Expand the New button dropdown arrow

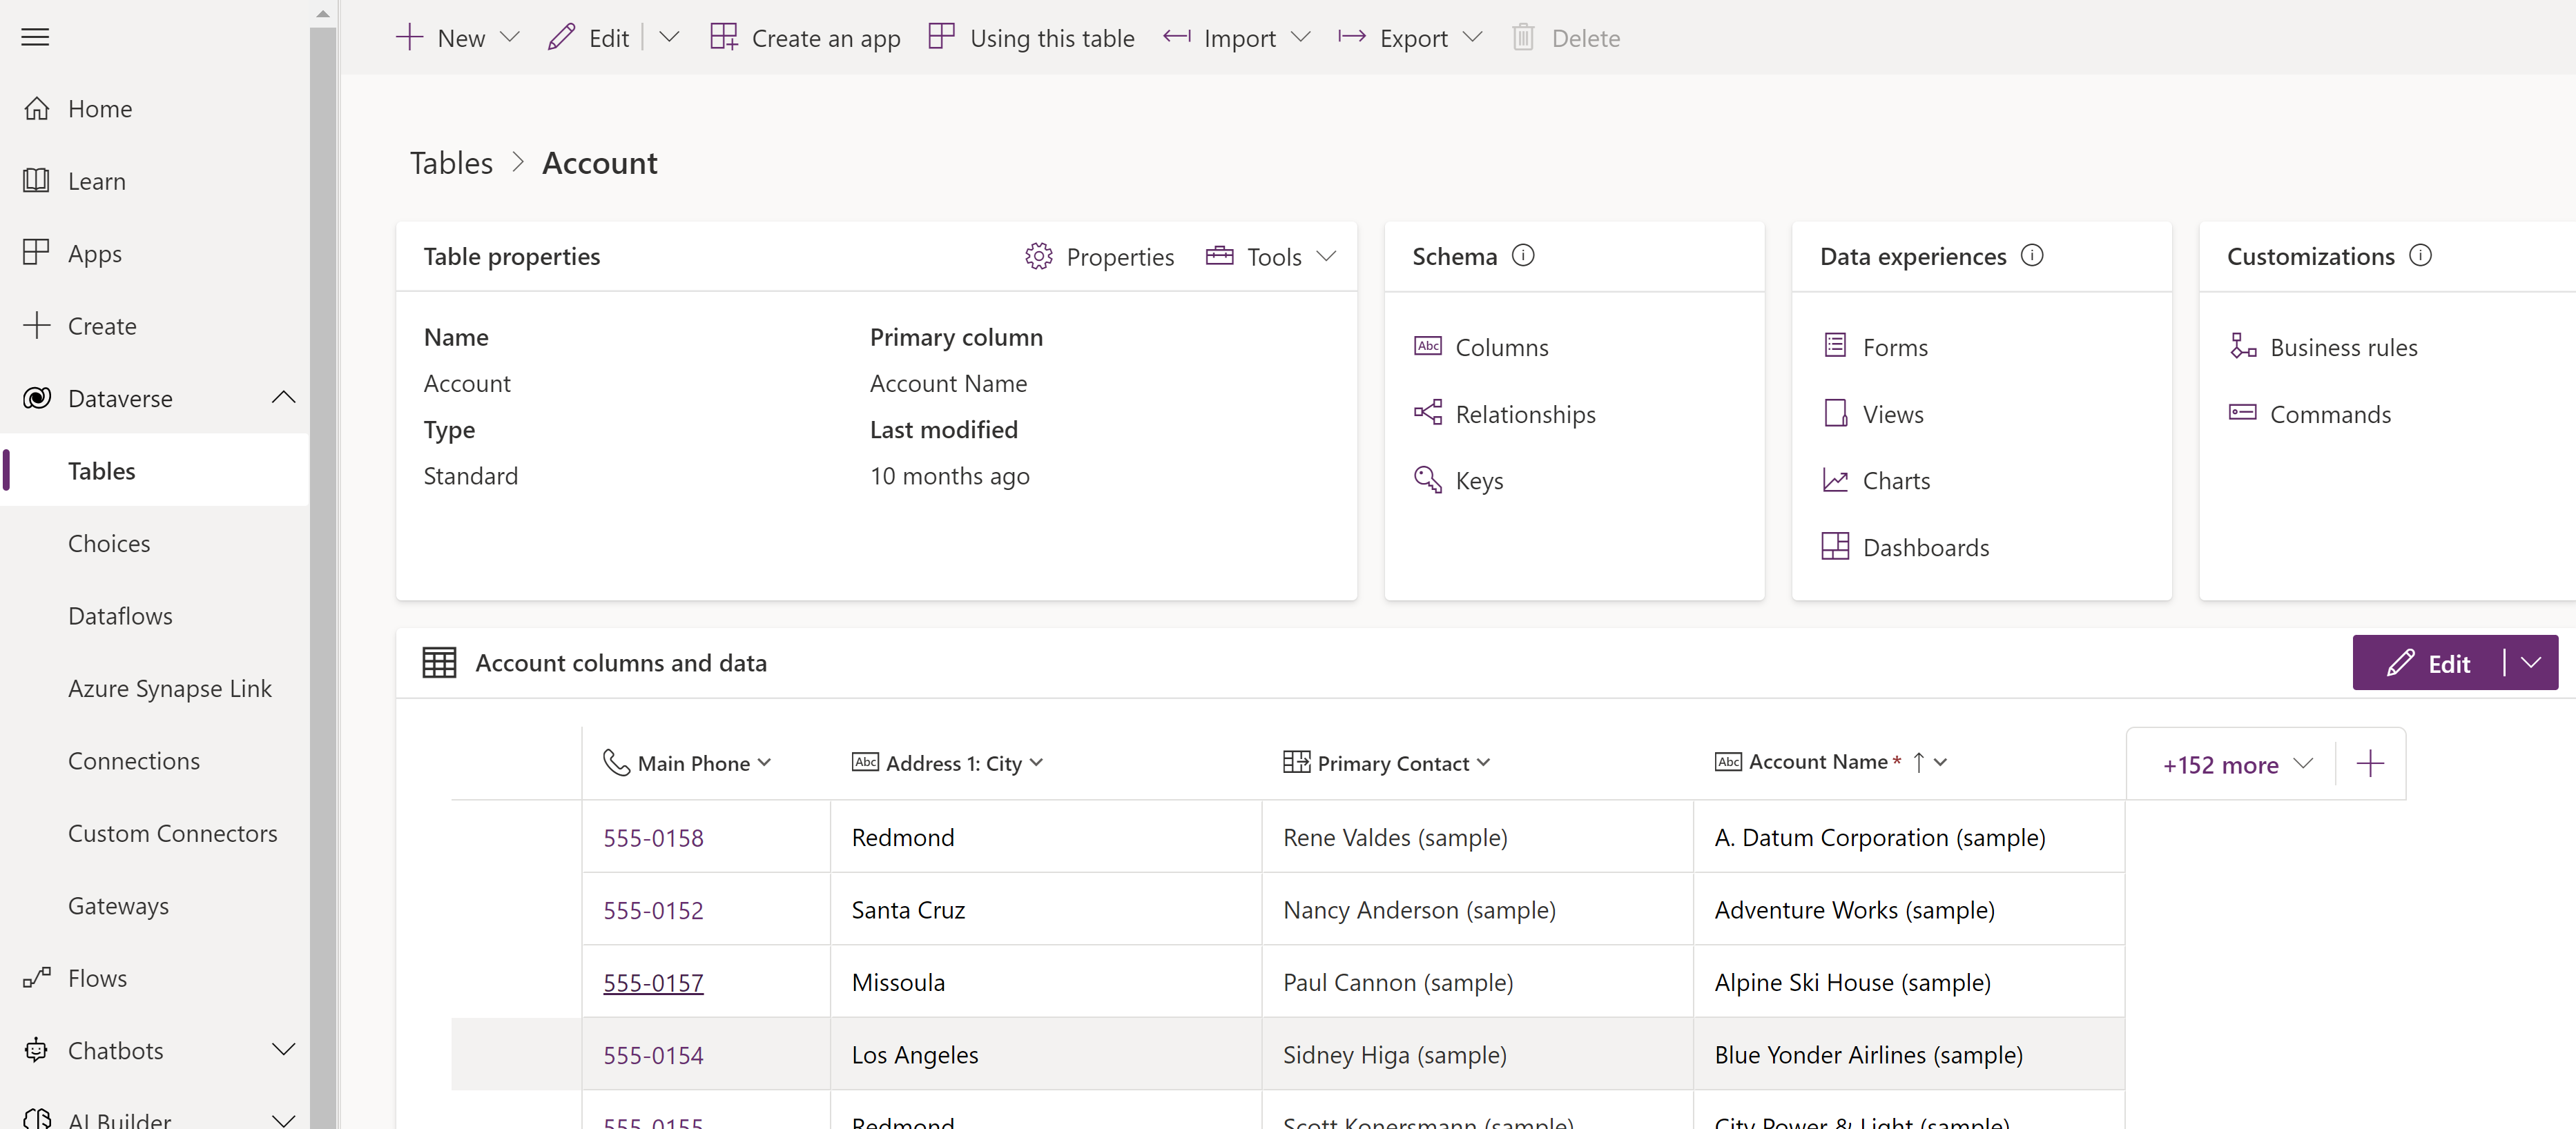[x=510, y=36]
